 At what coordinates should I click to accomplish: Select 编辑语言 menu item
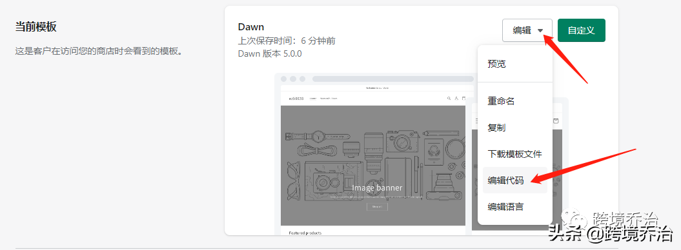point(514,207)
